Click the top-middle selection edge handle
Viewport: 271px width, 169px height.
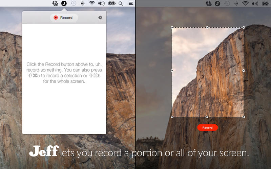coord(207,27)
